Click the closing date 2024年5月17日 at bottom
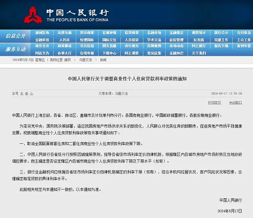This screenshot has width=253, height=218. [x=230, y=211]
